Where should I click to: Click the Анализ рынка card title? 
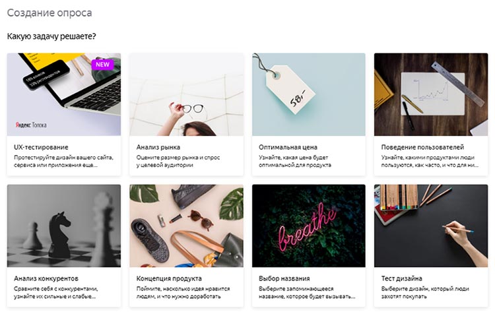pyautogui.click(x=158, y=147)
